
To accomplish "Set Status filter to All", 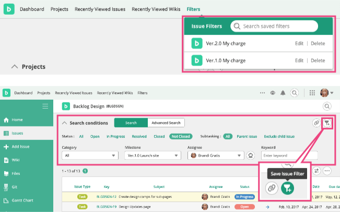I will click(81, 136).
